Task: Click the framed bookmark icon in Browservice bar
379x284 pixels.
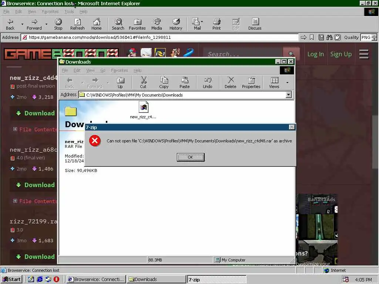Action: 321,37
